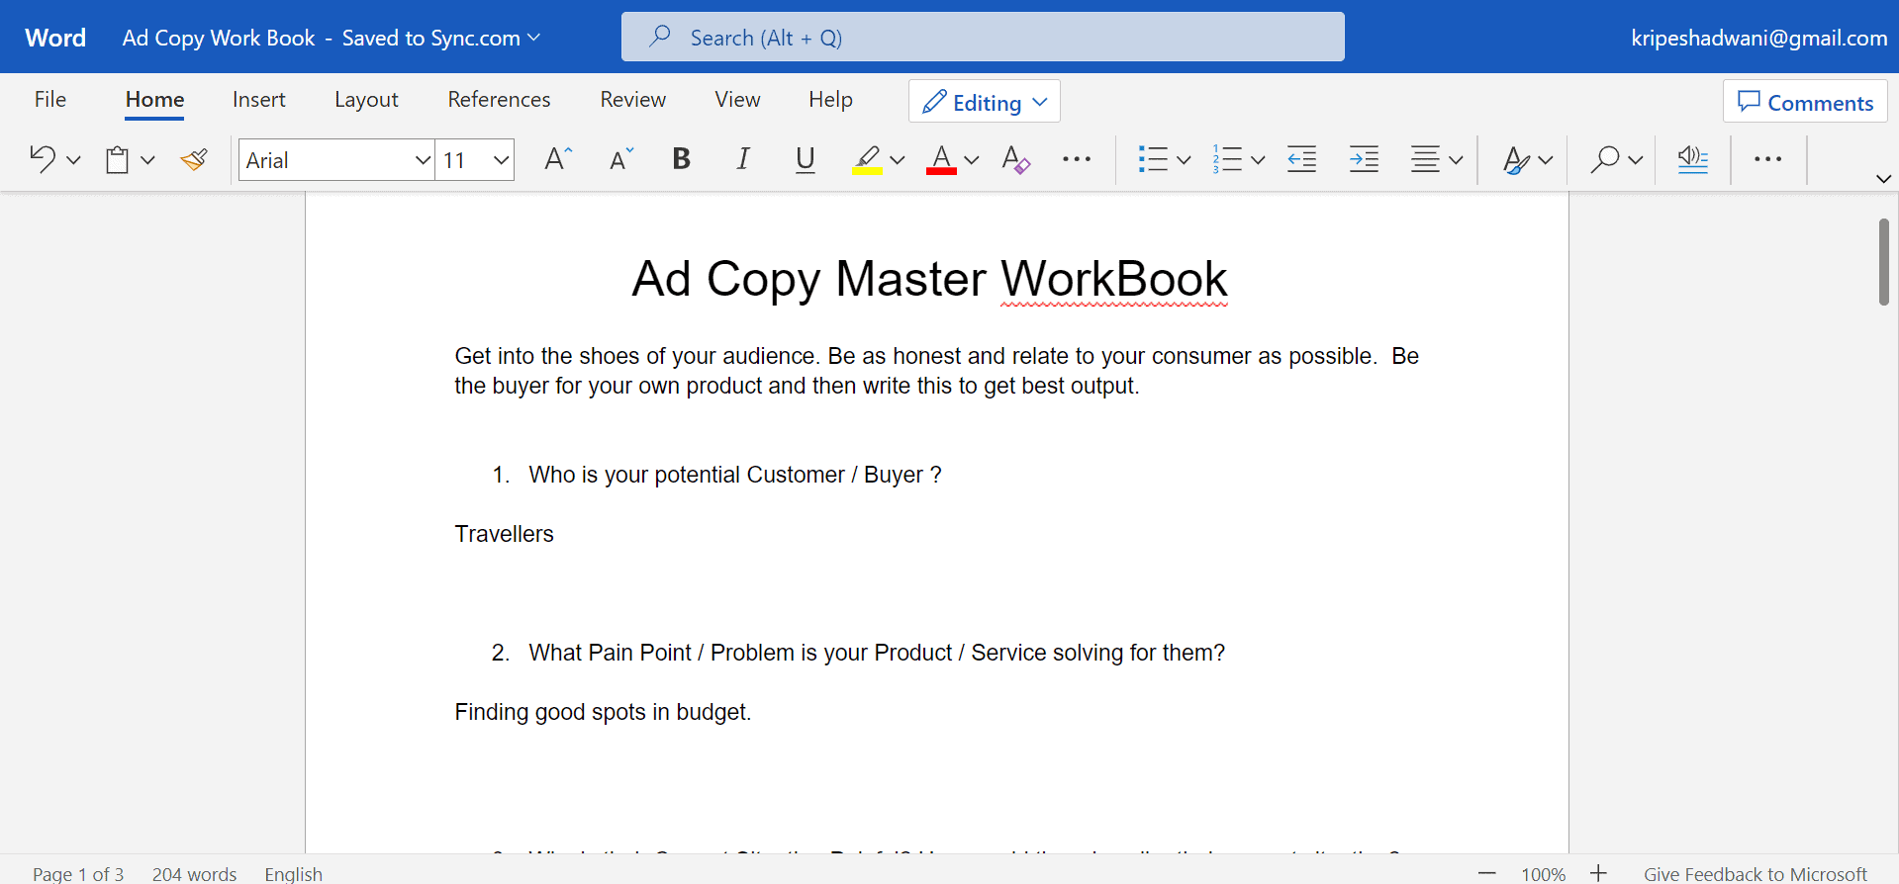The image size is (1899, 884).
Task: Click Give Feedback to Microsoft link
Action: pos(1755,873)
